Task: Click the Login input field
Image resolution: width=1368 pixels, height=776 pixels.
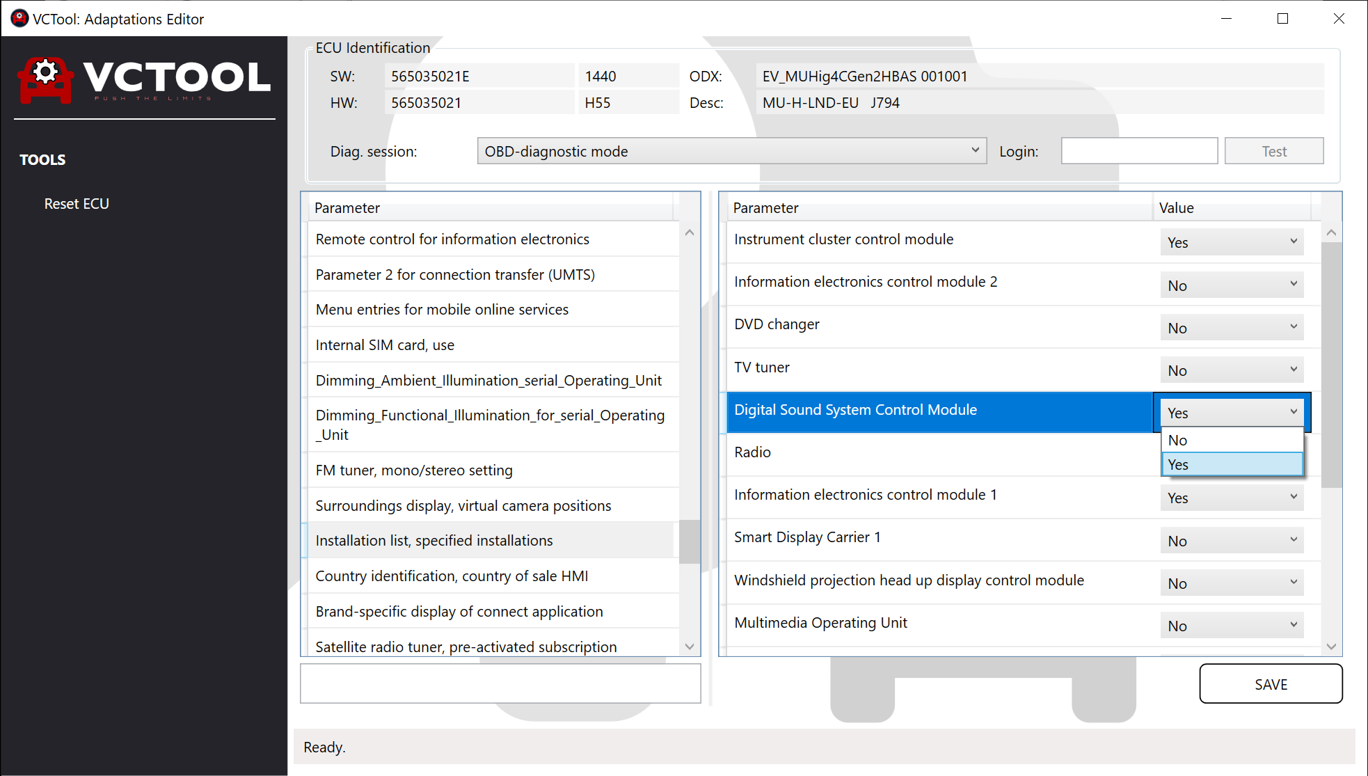Action: tap(1138, 151)
